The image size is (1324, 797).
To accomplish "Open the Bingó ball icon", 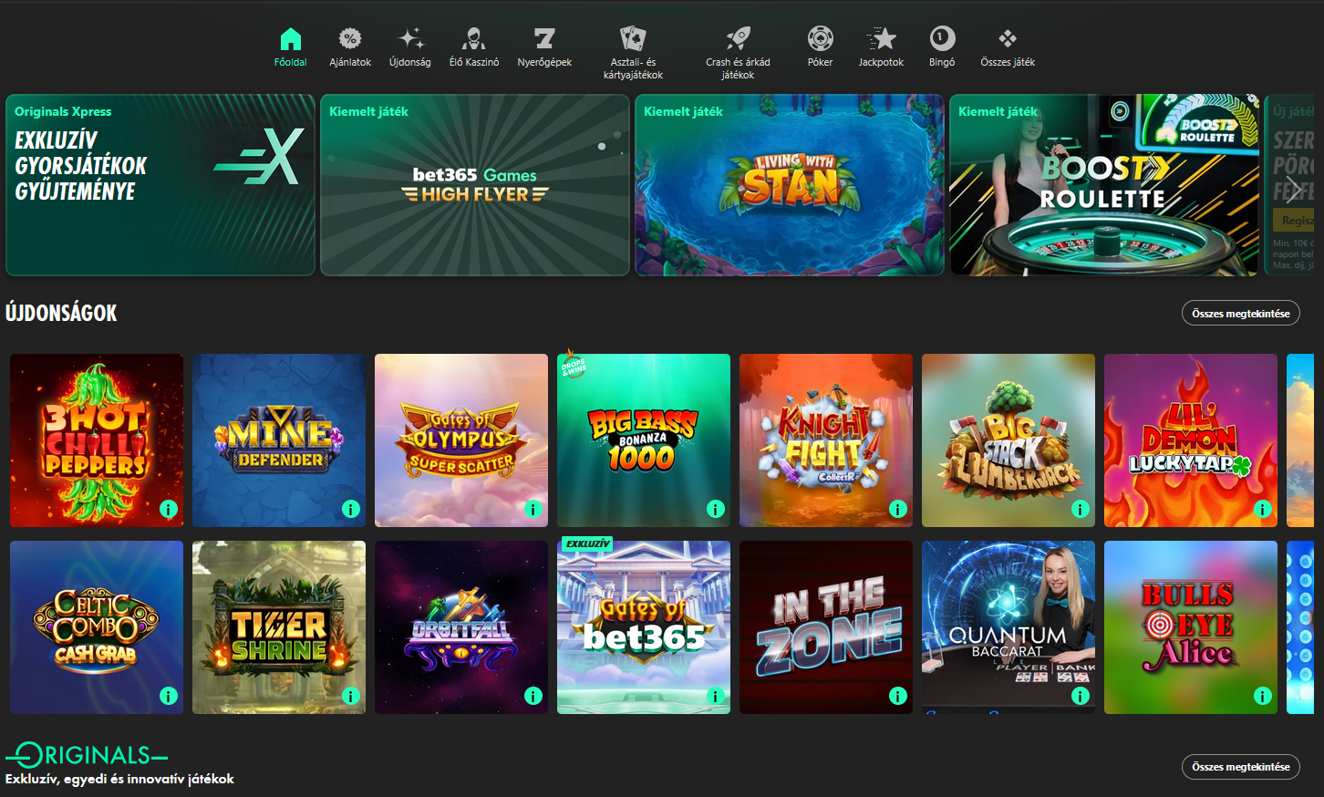I will 942,38.
